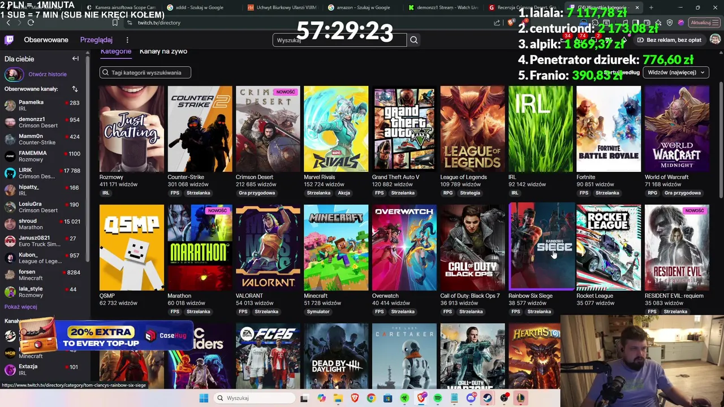
Task: Share page via address bar icon
Action: pyautogui.click(x=497, y=23)
